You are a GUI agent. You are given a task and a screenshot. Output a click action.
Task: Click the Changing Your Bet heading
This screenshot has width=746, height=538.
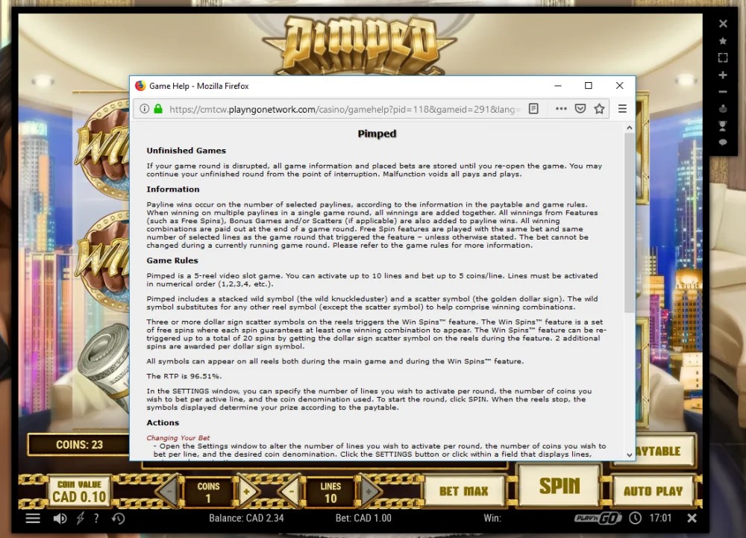[178, 437]
